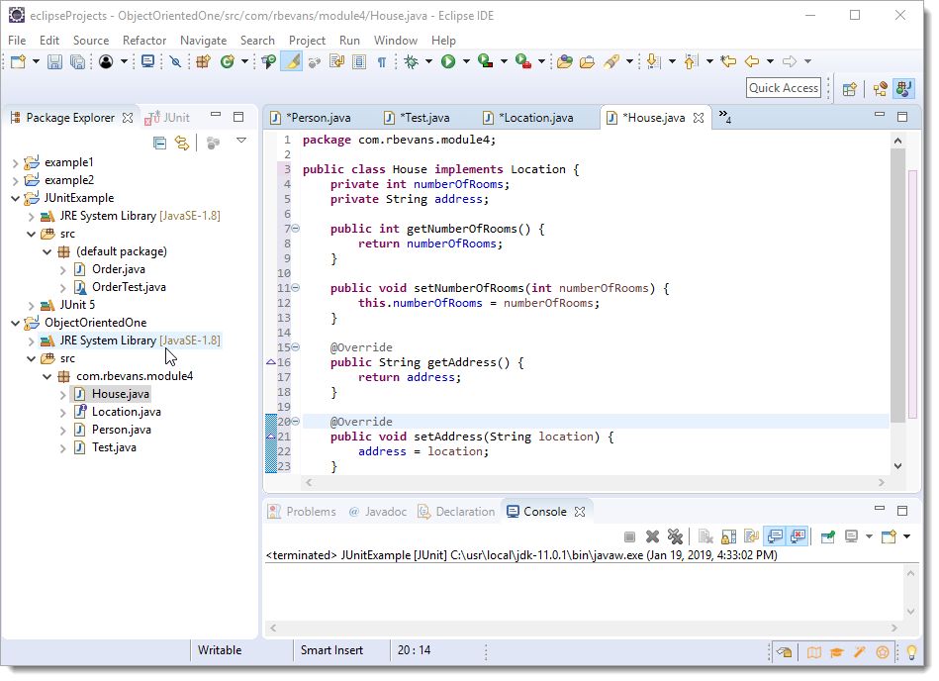Toggle Show Whitespace Characters pilcrow
This screenshot has height=681, width=939.
382,61
